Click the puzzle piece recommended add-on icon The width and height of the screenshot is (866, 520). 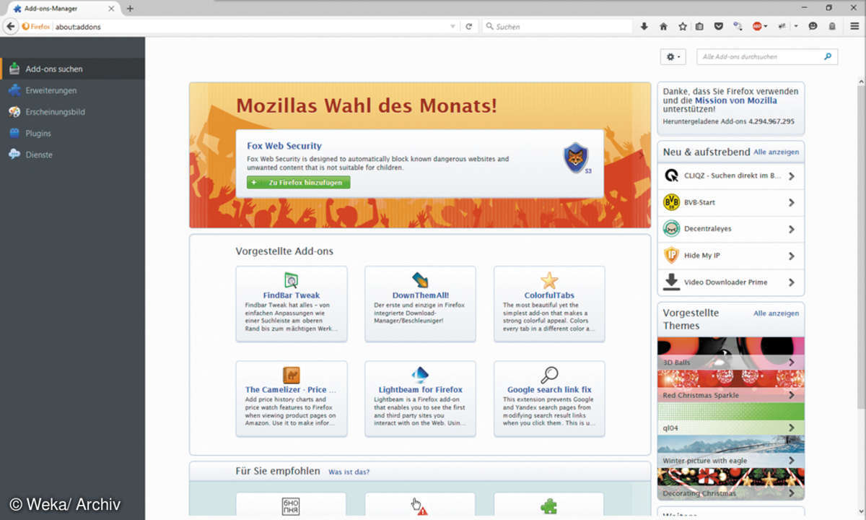point(549,507)
